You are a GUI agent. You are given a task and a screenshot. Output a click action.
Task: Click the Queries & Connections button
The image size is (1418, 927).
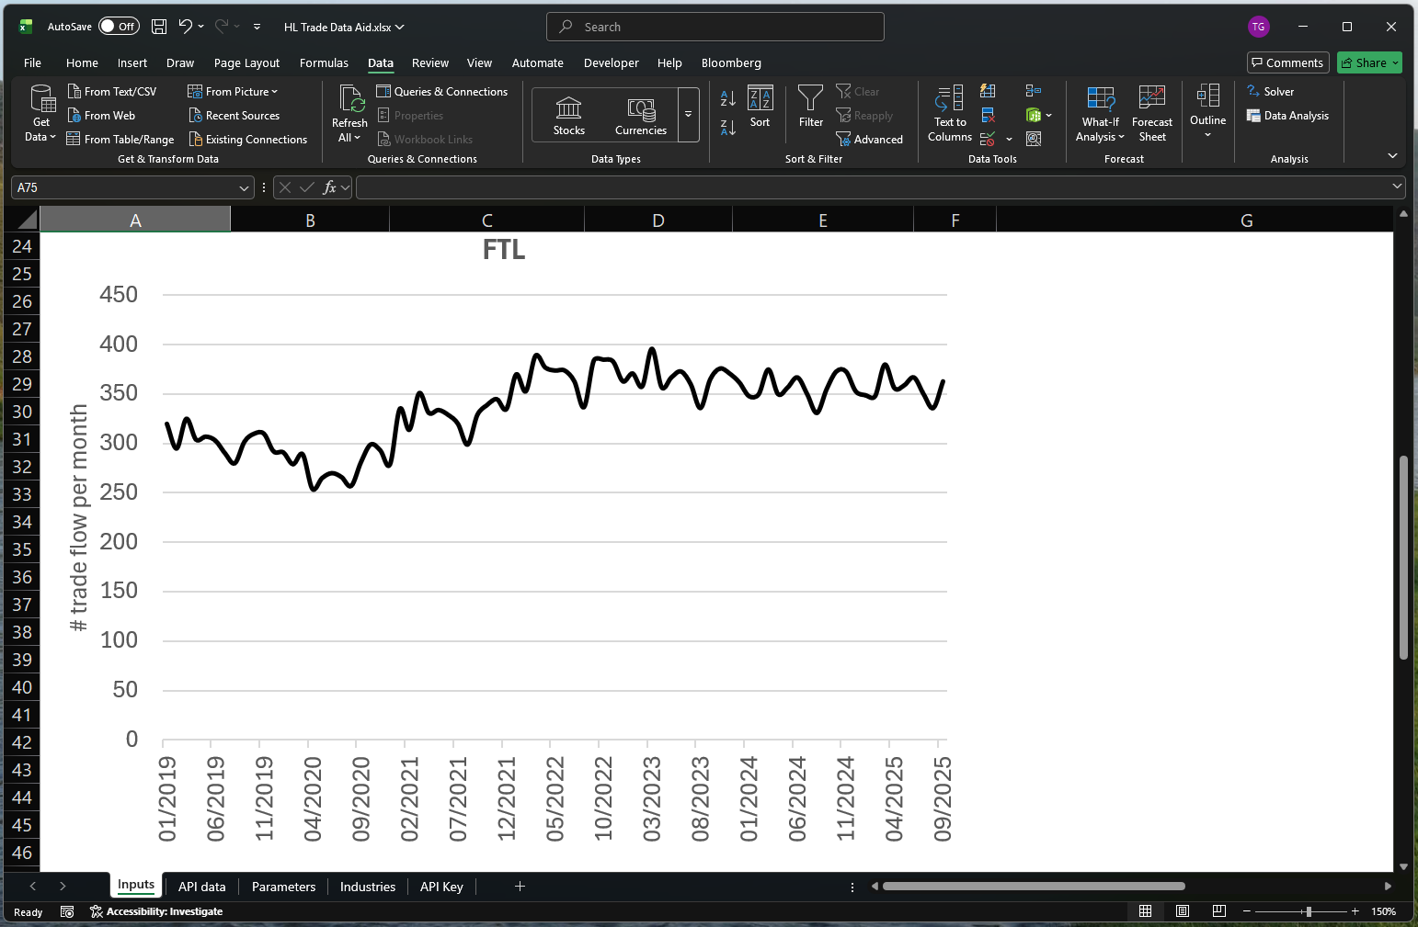pyautogui.click(x=443, y=91)
